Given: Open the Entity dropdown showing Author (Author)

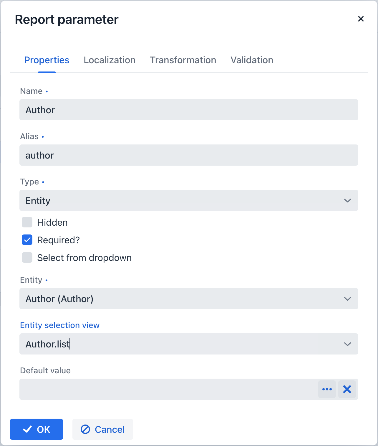Looking at the screenshot, I should (188, 299).
